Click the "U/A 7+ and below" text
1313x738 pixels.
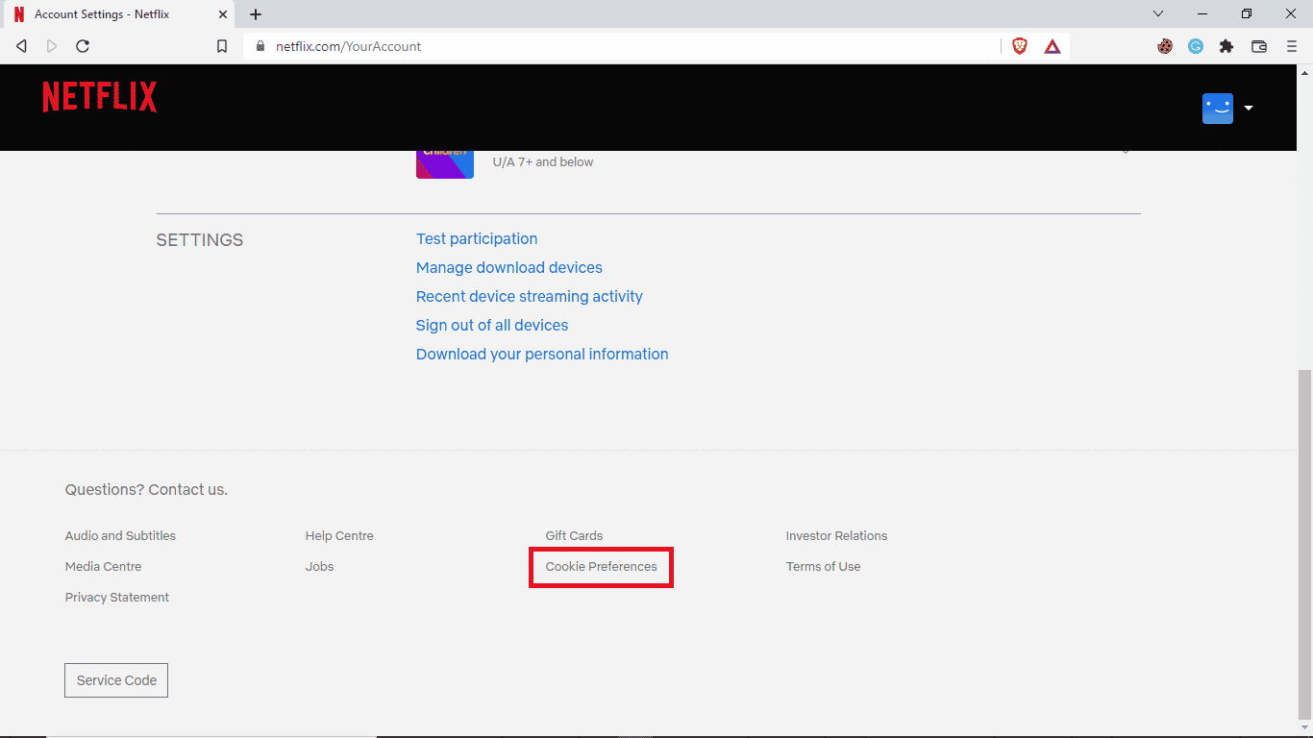coord(543,161)
